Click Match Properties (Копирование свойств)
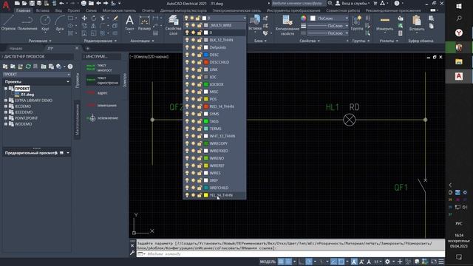This screenshot has height=266, width=473. coord(287,24)
